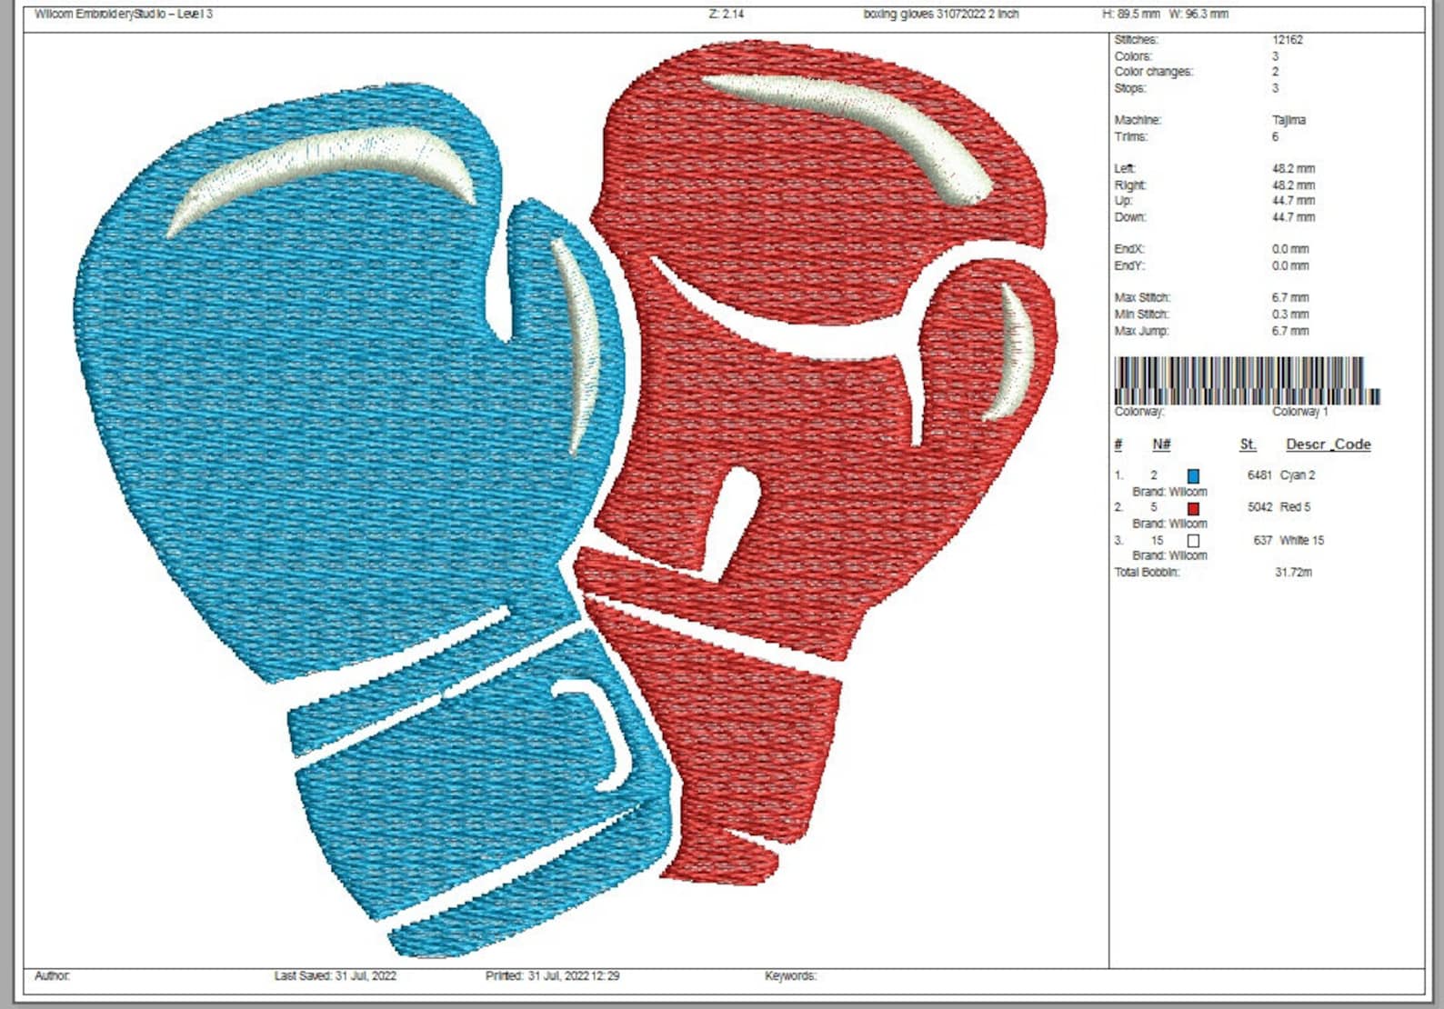
Task: Click the 'Colorway 1' text
Action: tap(1300, 412)
